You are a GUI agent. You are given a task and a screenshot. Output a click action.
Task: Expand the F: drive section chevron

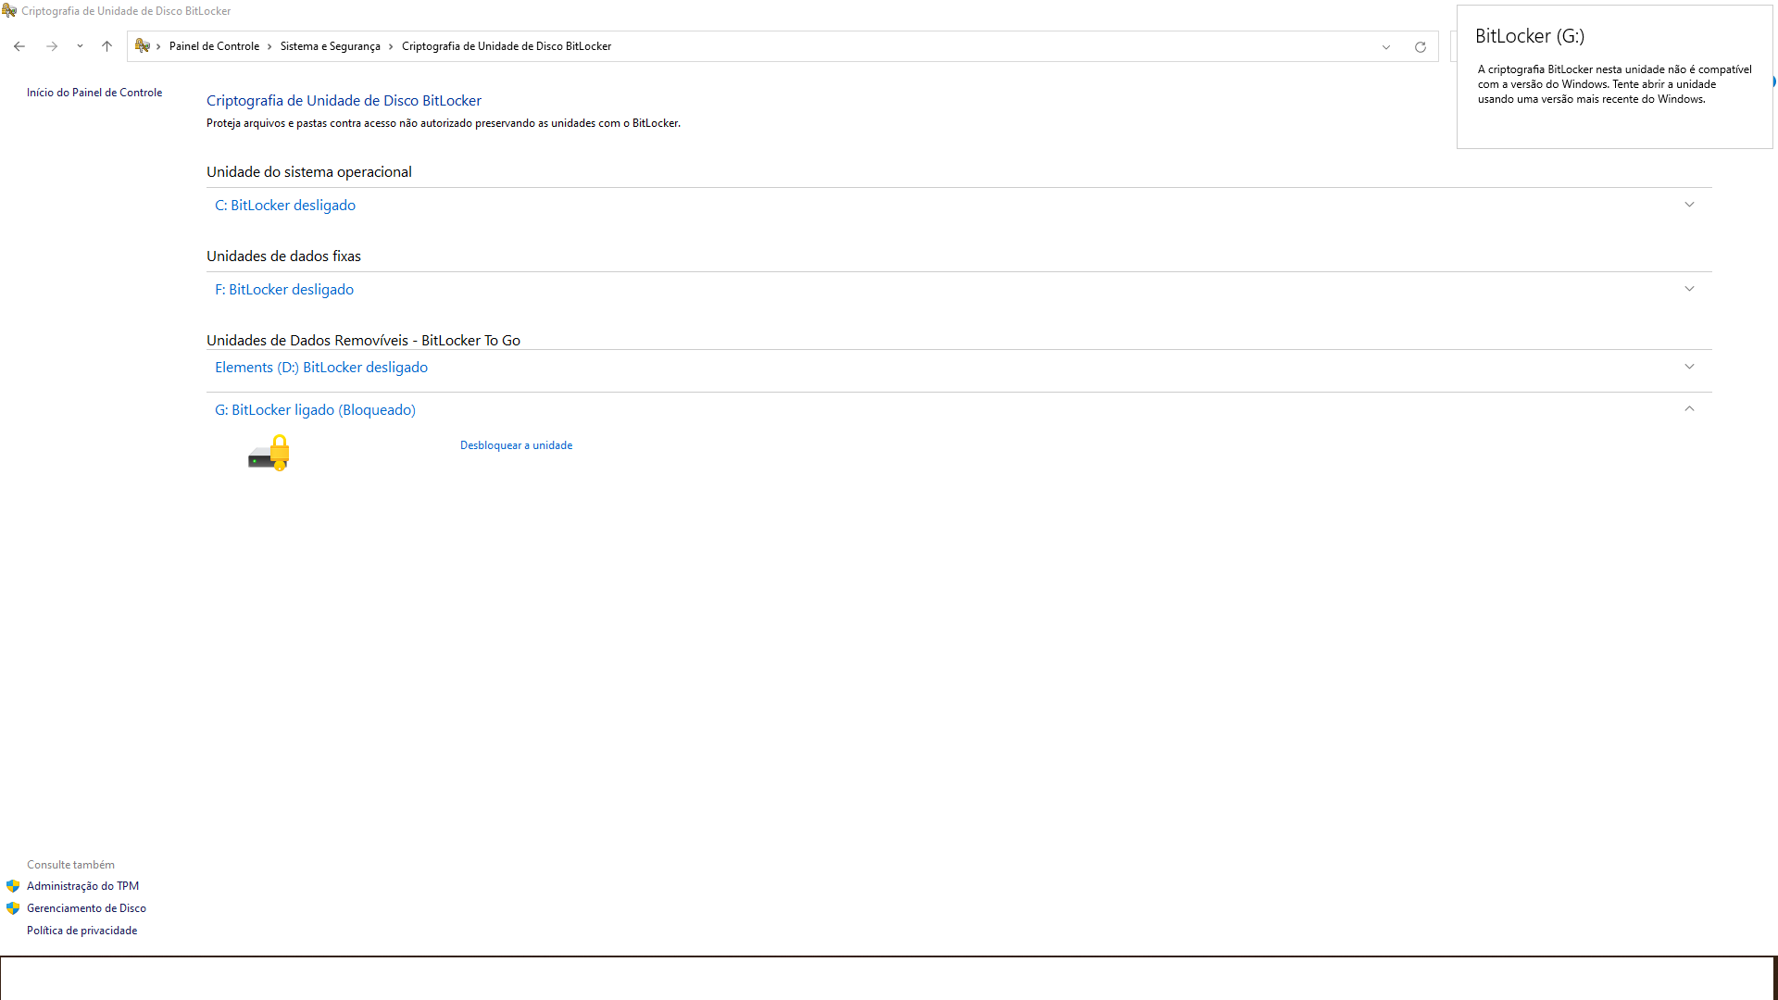tap(1689, 289)
